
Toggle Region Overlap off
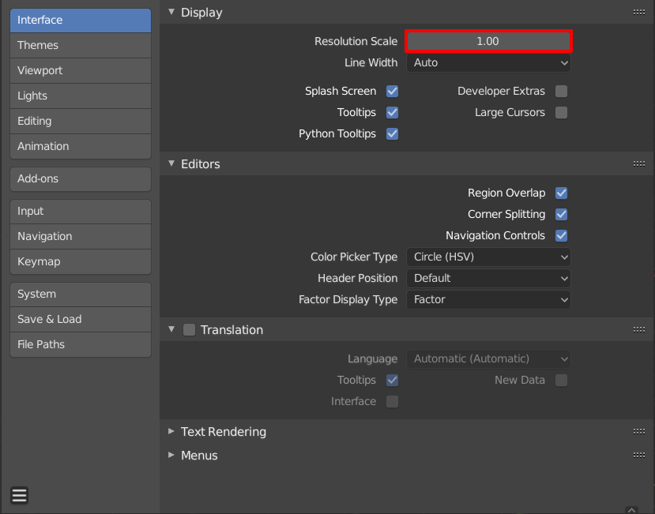(x=561, y=193)
